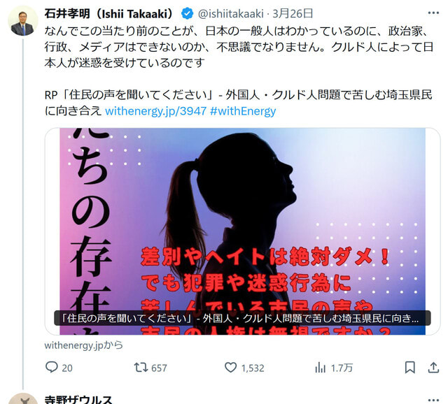Click the 寺野ザウルス display name
The image size is (448, 404).
[x=78, y=399]
